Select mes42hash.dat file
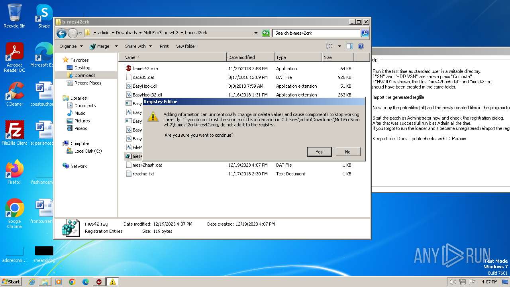This screenshot has width=510, height=287. point(147,165)
